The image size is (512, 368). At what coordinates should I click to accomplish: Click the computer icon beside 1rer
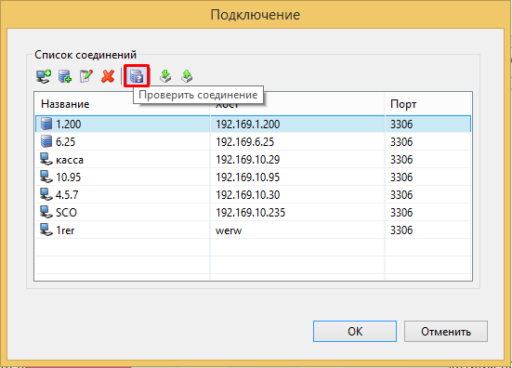coord(46,230)
